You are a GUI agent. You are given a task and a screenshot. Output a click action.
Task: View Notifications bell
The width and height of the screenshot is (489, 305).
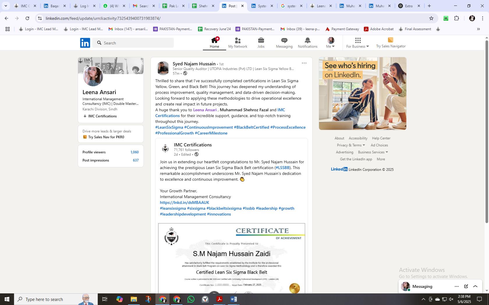(308, 43)
